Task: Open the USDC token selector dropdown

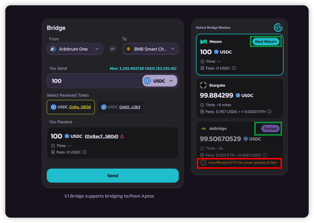Action: tap(160, 81)
